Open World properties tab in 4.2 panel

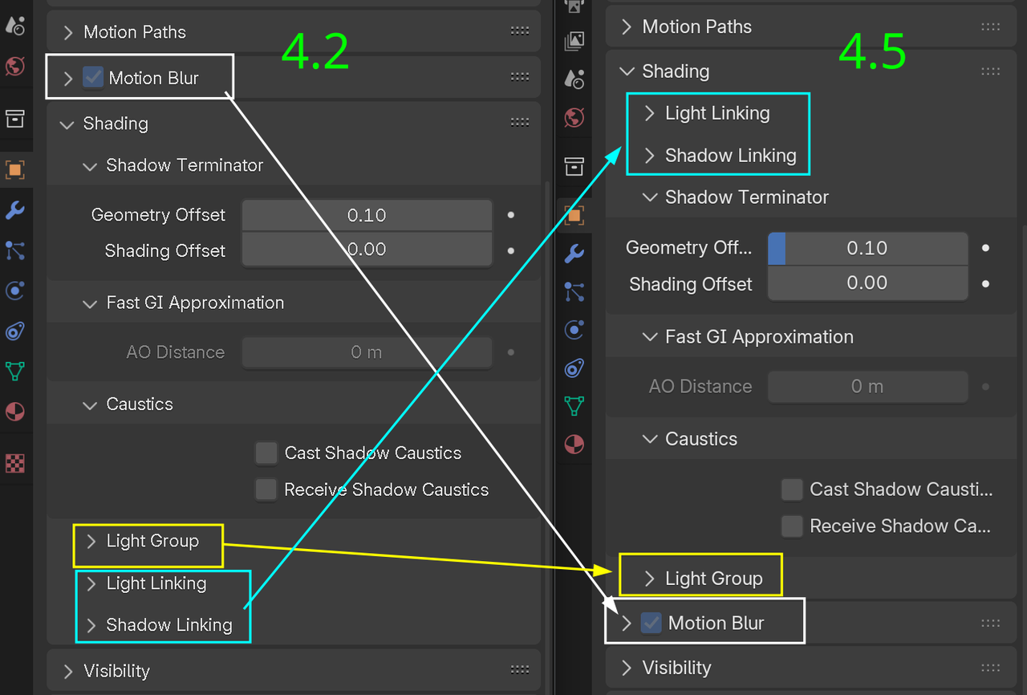[x=15, y=67]
